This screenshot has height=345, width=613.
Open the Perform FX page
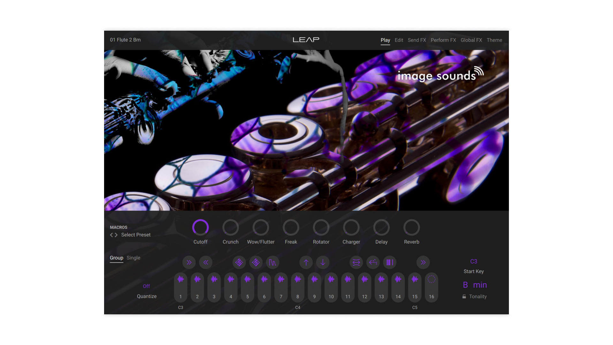pos(443,40)
